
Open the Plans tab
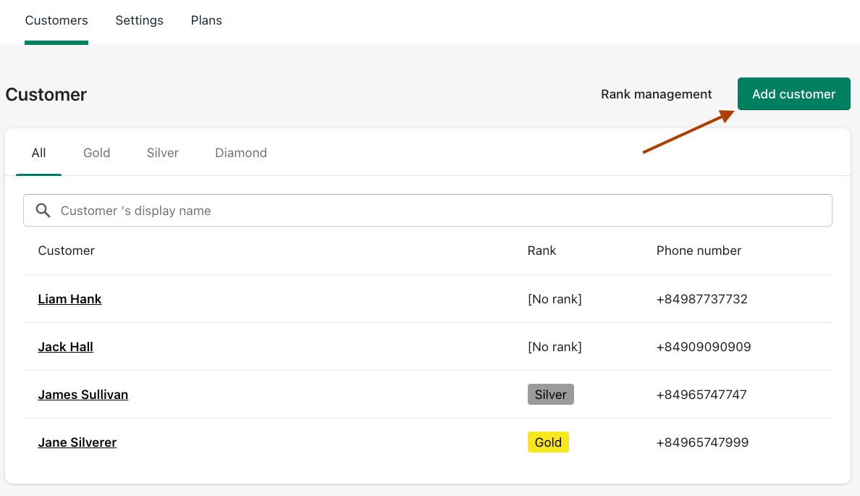coord(206,20)
